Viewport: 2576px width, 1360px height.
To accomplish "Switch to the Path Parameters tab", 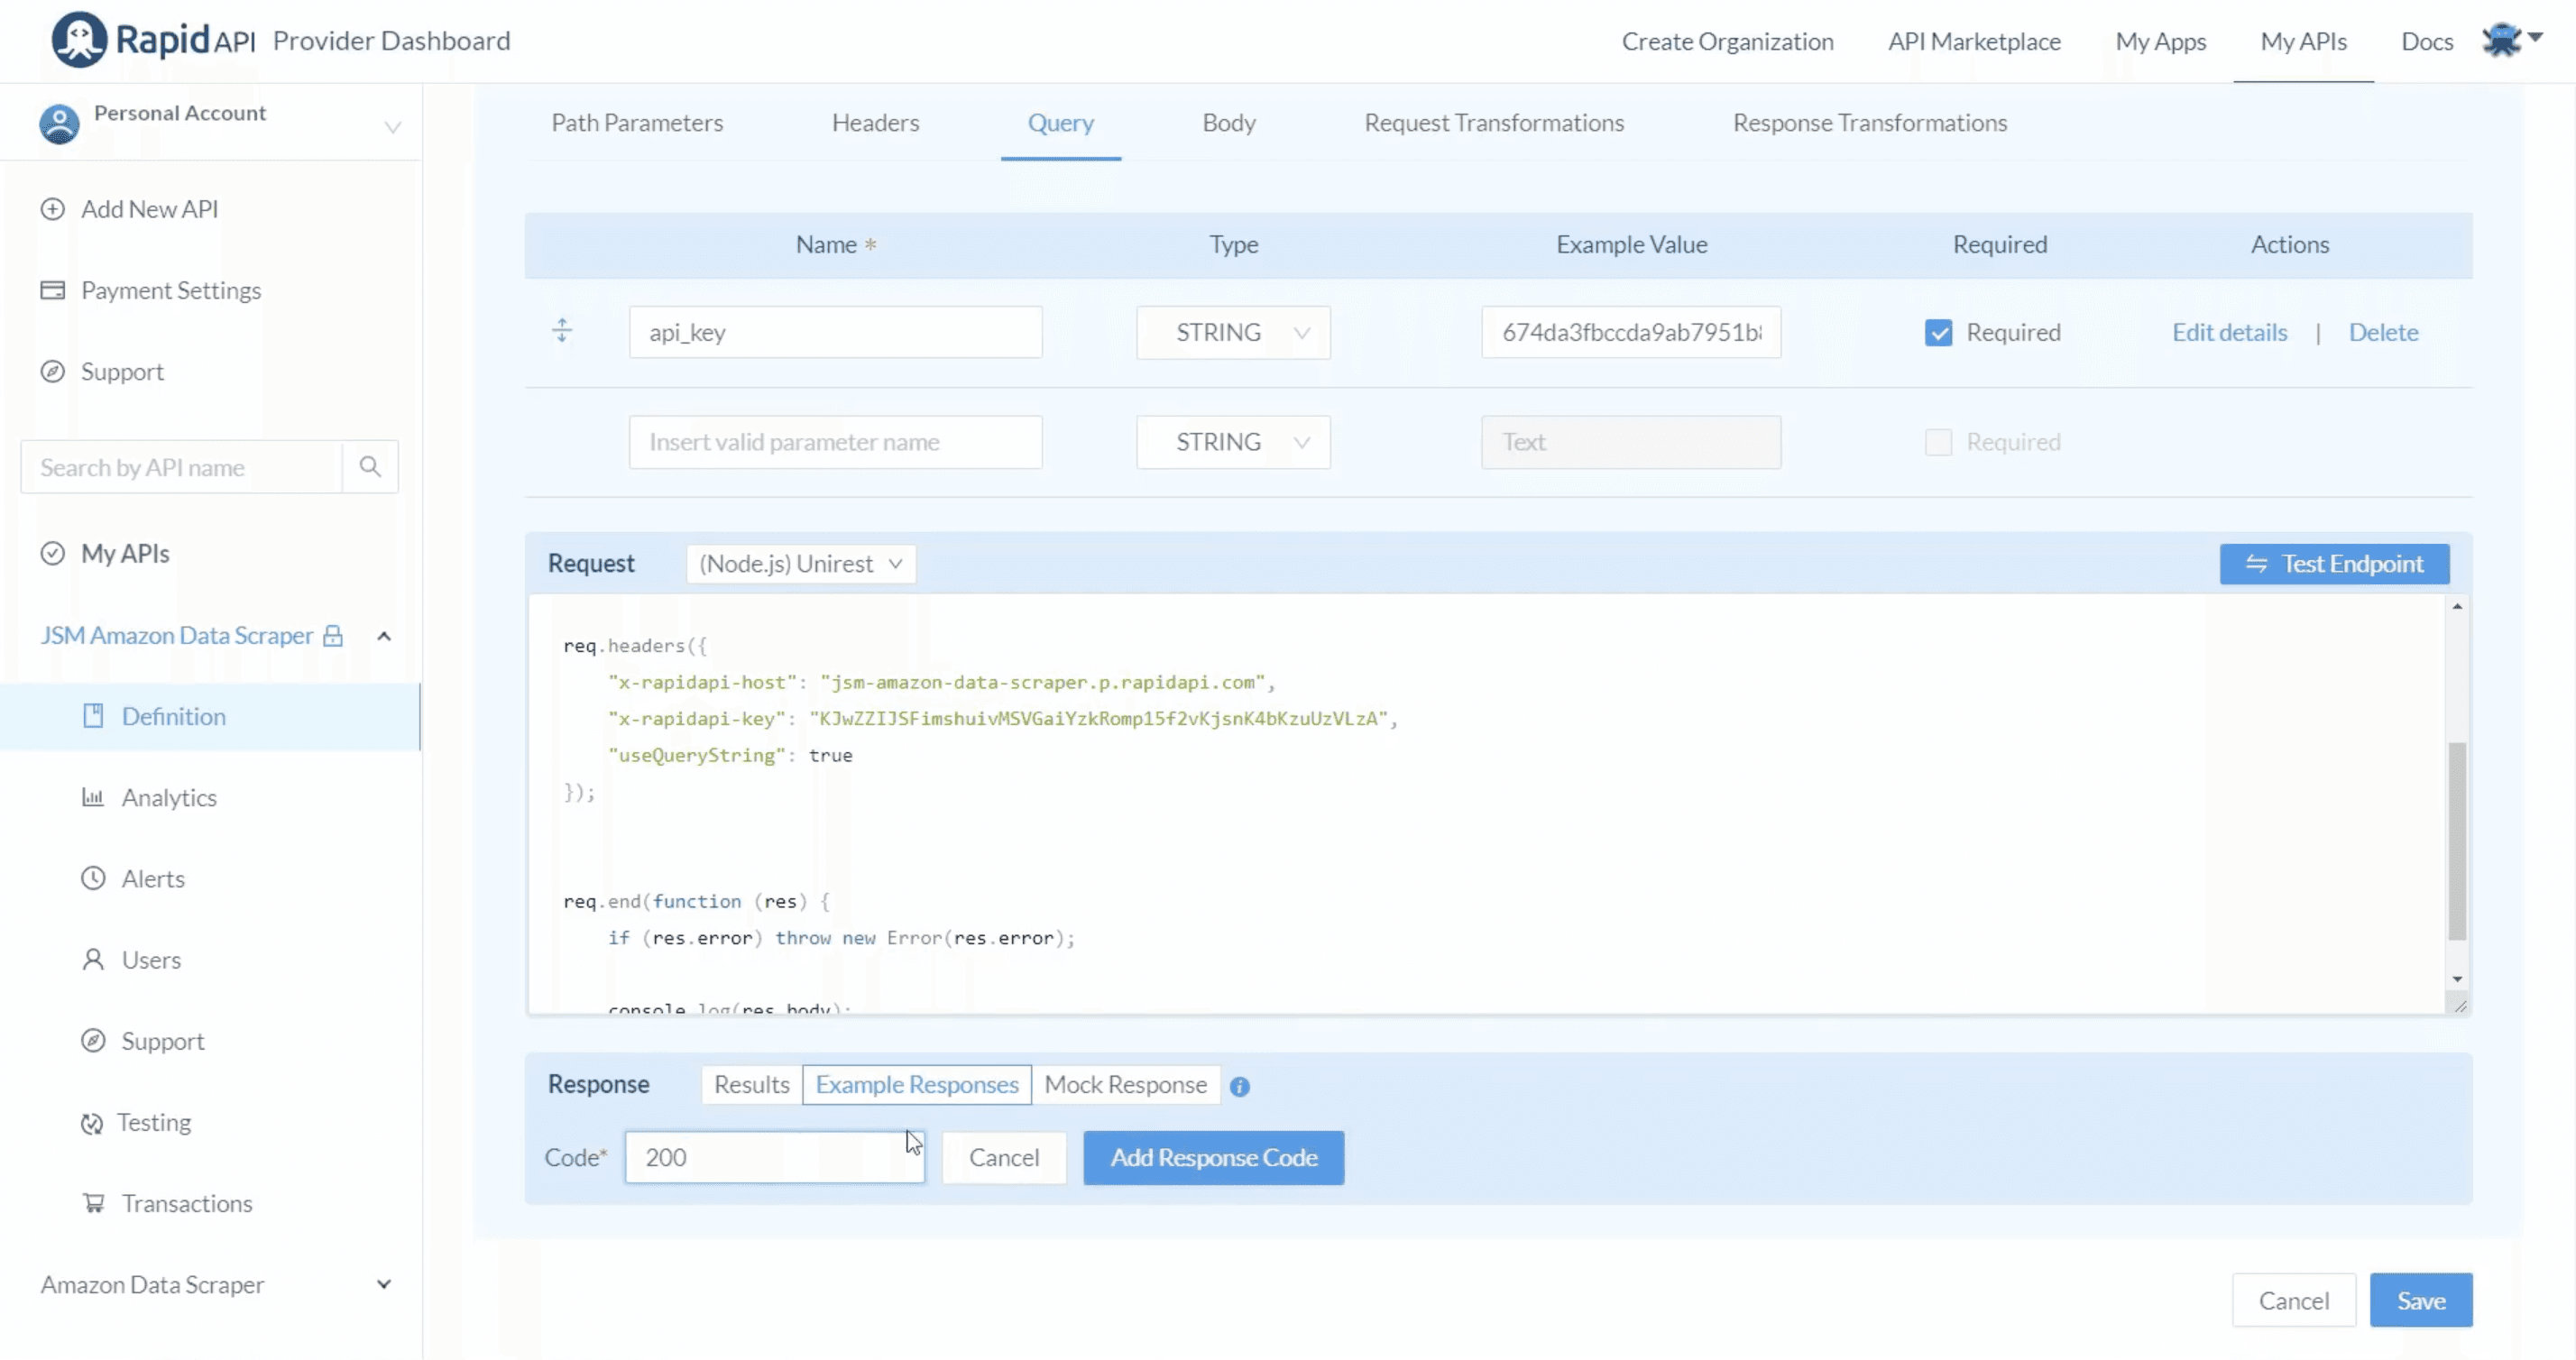I will [x=637, y=123].
